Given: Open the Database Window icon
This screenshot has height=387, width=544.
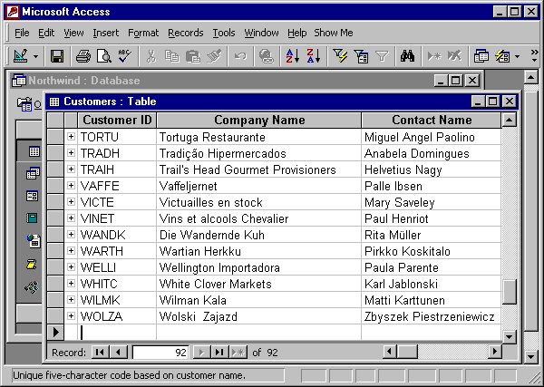Looking at the screenshot, I should tap(481, 56).
